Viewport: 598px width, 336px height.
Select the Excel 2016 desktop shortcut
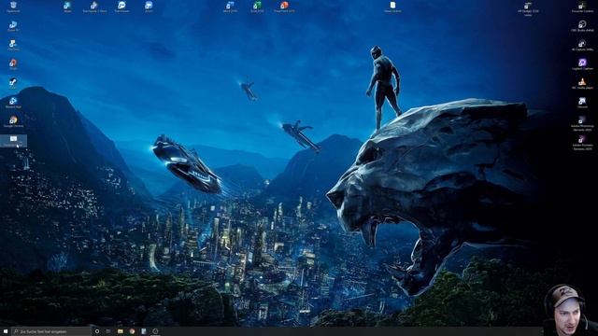(x=257, y=7)
